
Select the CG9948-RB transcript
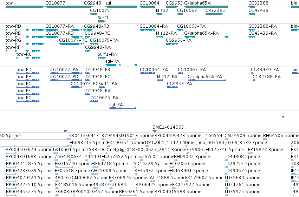click(89, 30)
